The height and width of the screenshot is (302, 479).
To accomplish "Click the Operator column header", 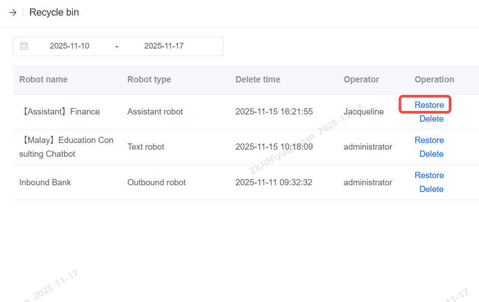I will pyautogui.click(x=361, y=80).
